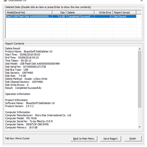Click the Disk Cleaned Sectors line
The height and width of the screenshot is (147, 147).
(24, 82)
